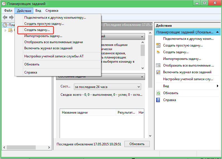Viewport: 222px width, 159px height.
Task: Click the tree pane scroll left arrow
Action: coord(4,147)
